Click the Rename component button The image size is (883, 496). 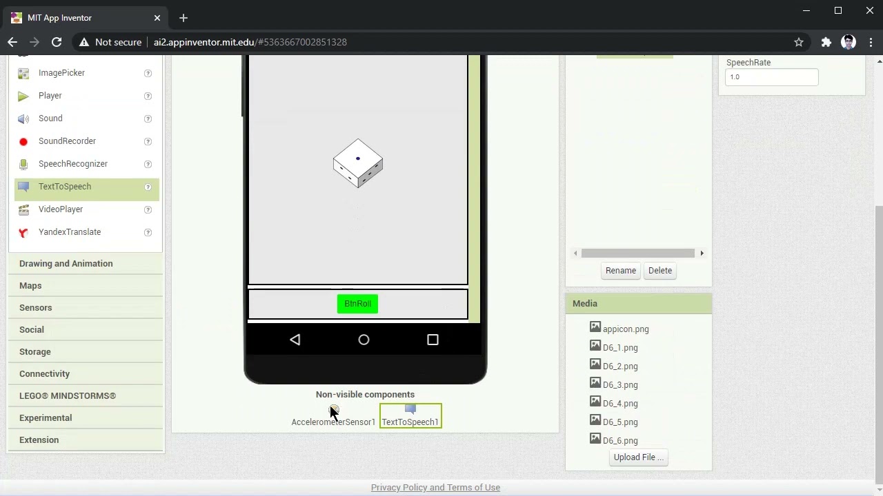coord(621,271)
